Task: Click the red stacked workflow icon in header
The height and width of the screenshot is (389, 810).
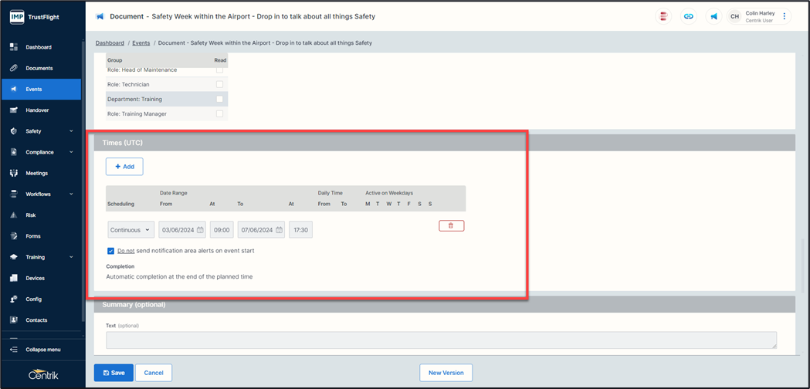Action: pos(663,16)
